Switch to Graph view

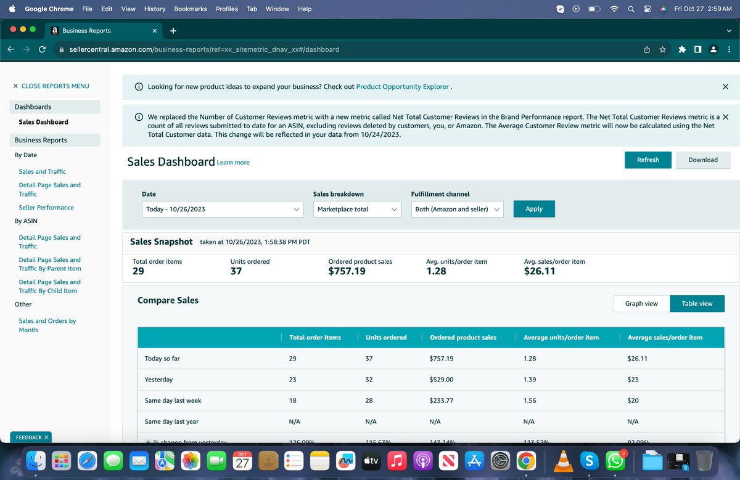pyautogui.click(x=641, y=303)
